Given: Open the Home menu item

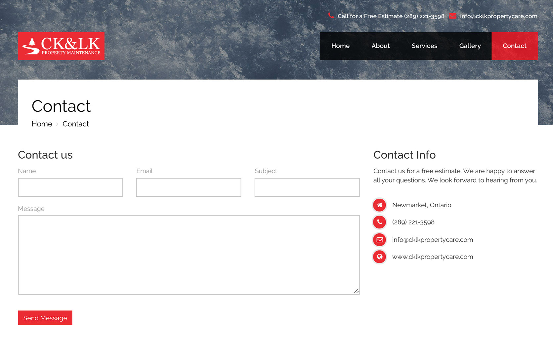Looking at the screenshot, I should point(340,46).
